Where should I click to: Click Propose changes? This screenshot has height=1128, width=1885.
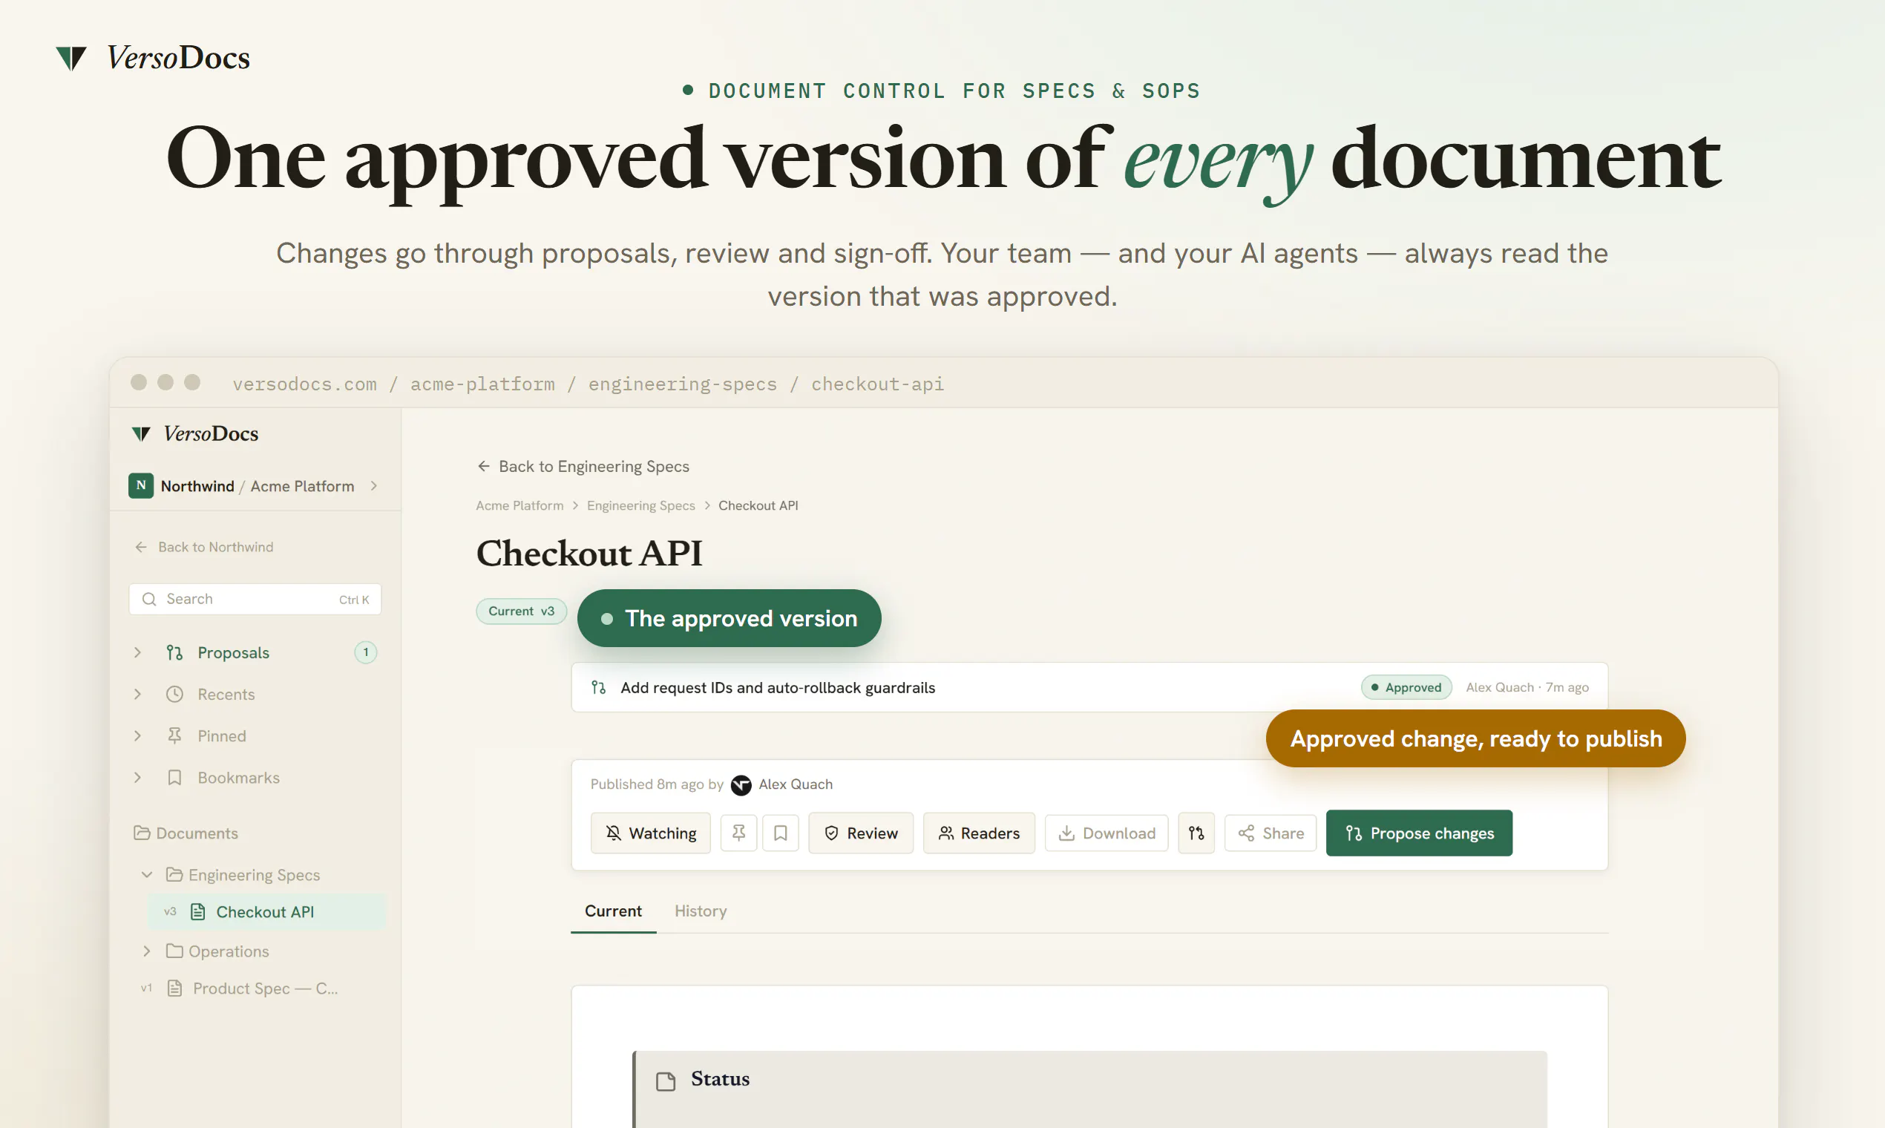(1419, 833)
